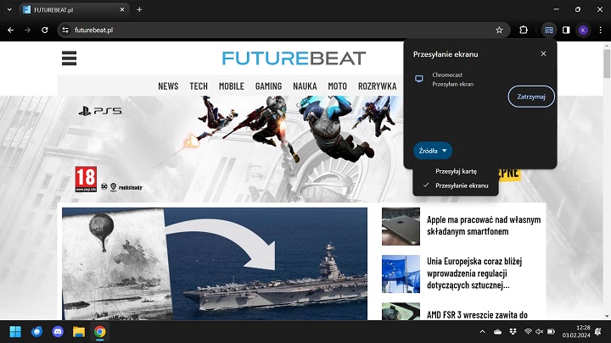Open the Apple foldable smartphone article
The image size is (611, 343).
click(x=483, y=225)
